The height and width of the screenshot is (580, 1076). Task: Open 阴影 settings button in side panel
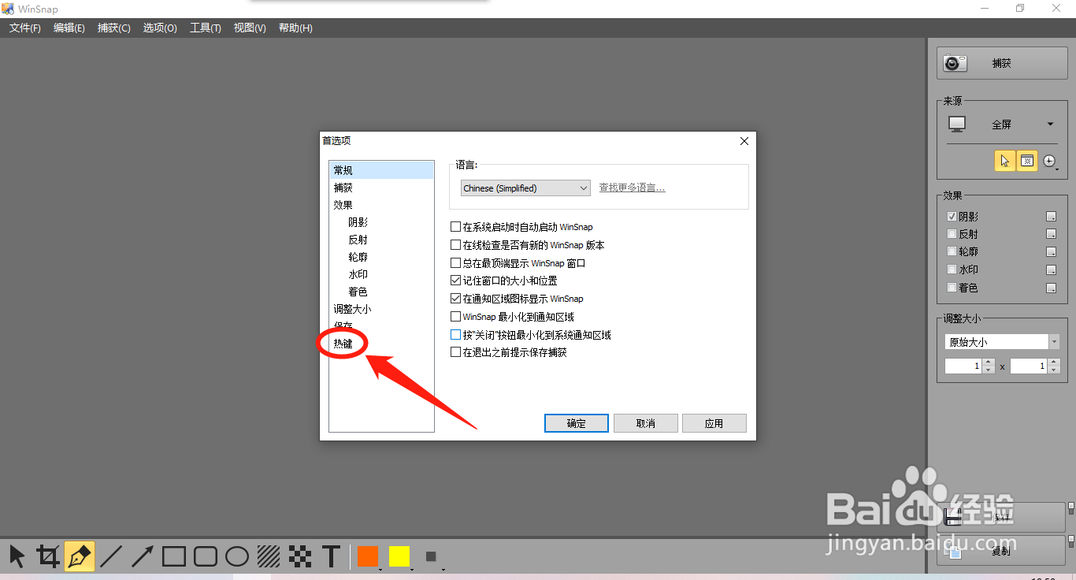1051,217
